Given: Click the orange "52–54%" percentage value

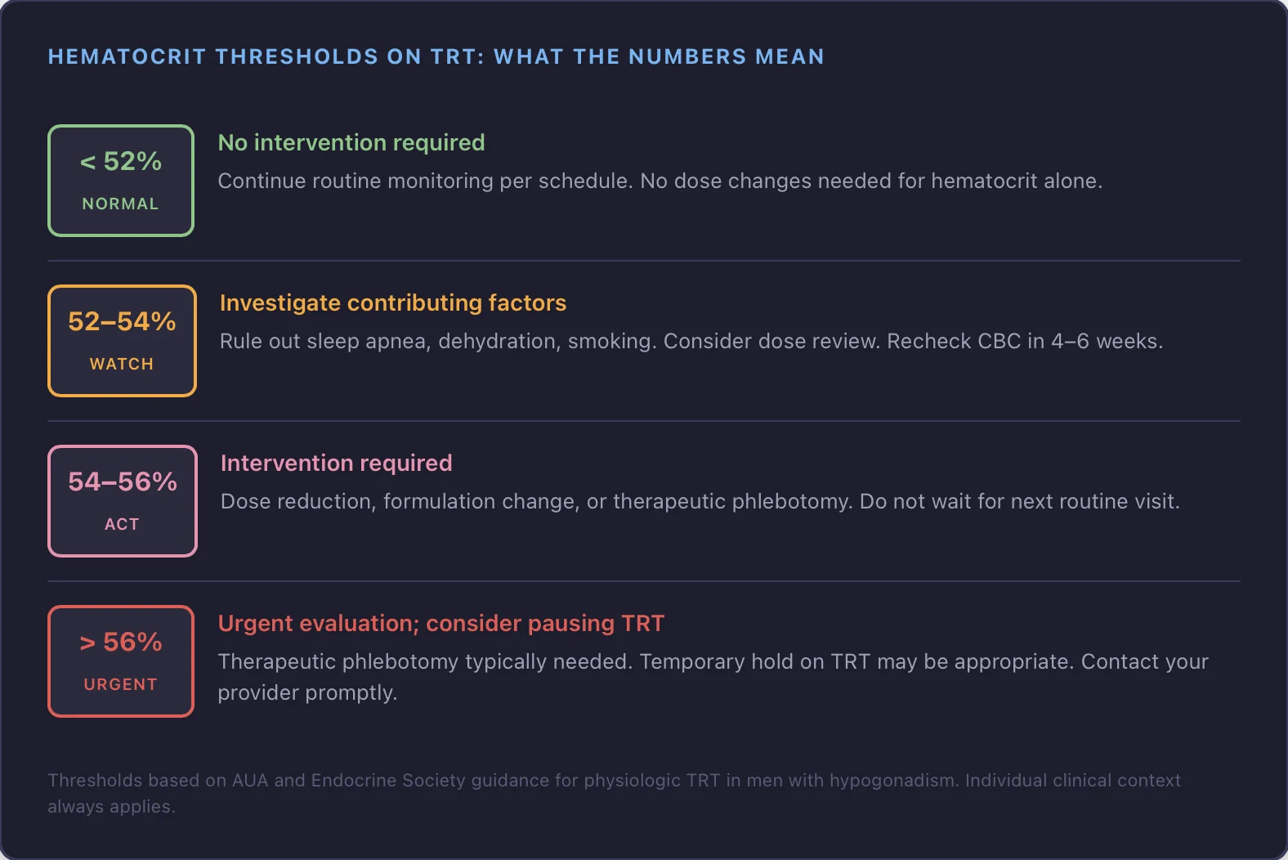Looking at the screenshot, I should pos(122,322).
